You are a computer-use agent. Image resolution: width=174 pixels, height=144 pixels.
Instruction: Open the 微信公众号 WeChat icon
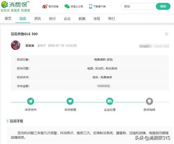[x=67, y=6]
